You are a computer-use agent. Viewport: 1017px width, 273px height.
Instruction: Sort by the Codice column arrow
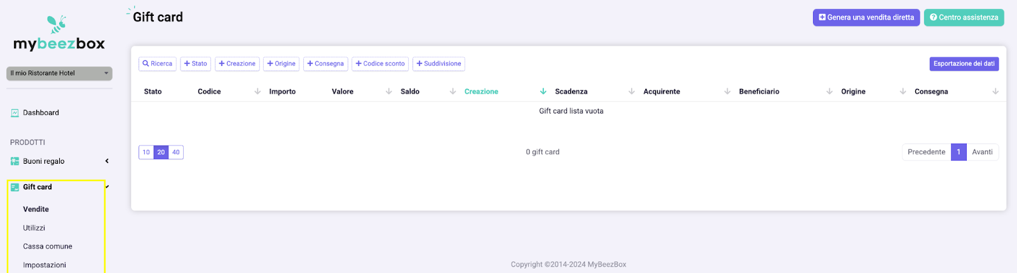click(x=257, y=91)
